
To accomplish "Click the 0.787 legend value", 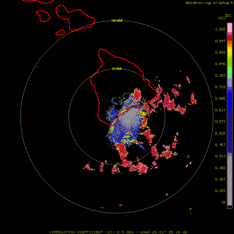I will coord(220,75).
